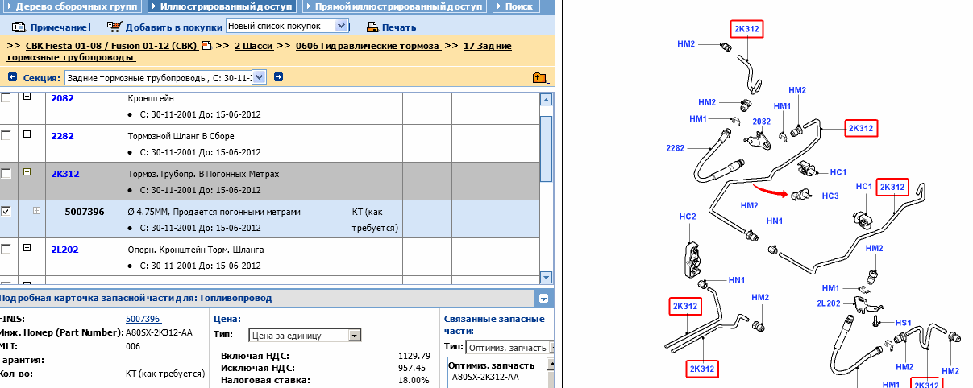Collapse row 2K312 brake tube
Screen dimensions: 973x388
coord(27,172)
